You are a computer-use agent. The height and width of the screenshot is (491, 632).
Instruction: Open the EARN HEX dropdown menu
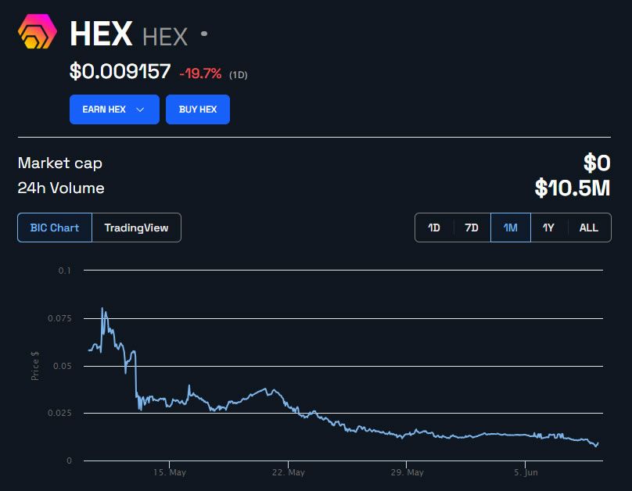[x=113, y=109]
